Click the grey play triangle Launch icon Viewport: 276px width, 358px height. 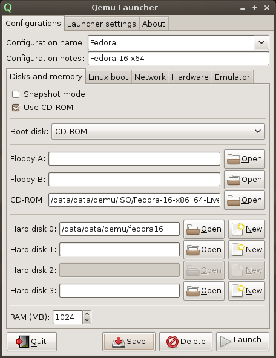click(225, 342)
